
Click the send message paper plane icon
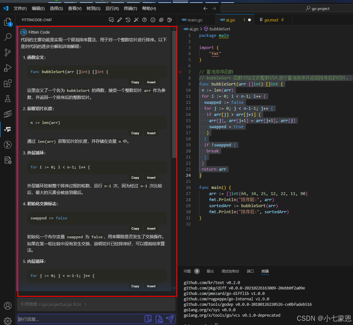click(170, 319)
